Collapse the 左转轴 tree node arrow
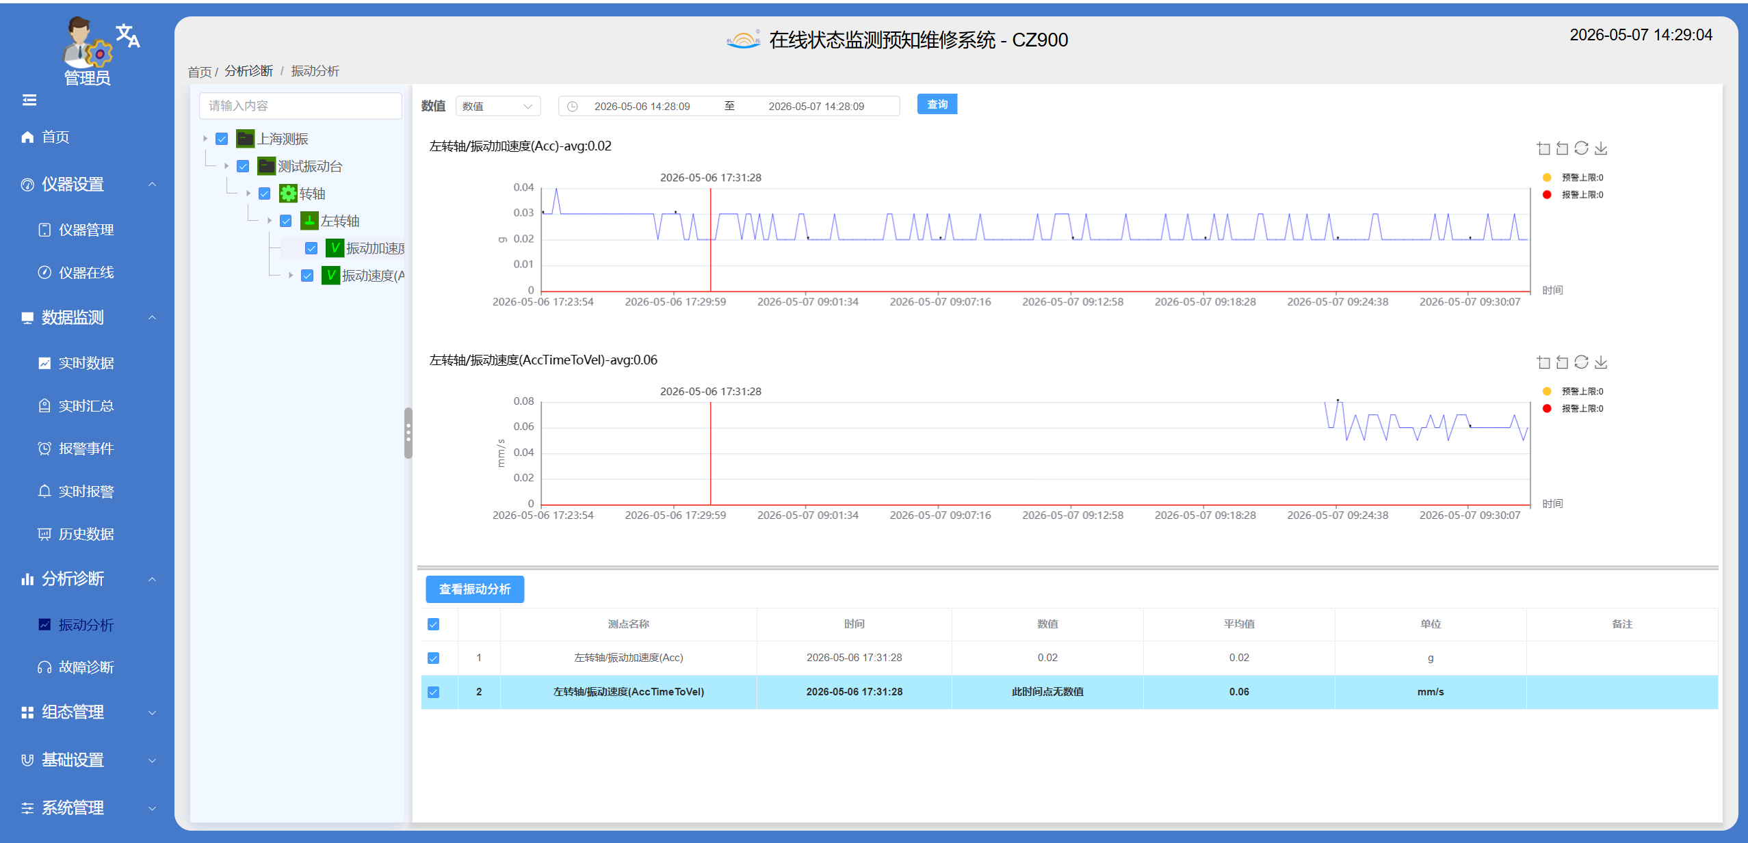 click(270, 221)
